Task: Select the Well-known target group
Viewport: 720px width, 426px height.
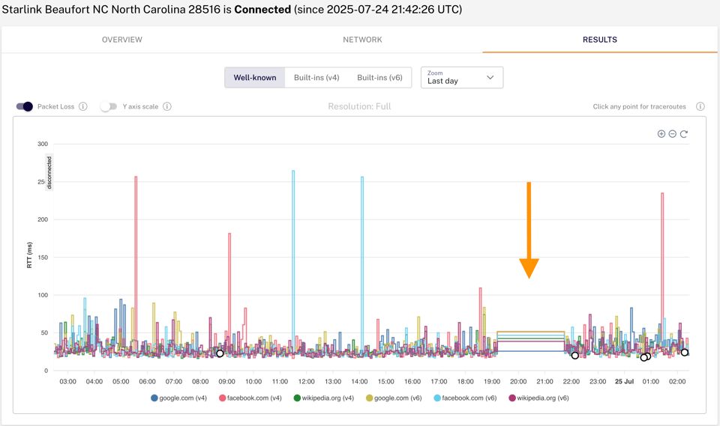Action: pos(255,77)
